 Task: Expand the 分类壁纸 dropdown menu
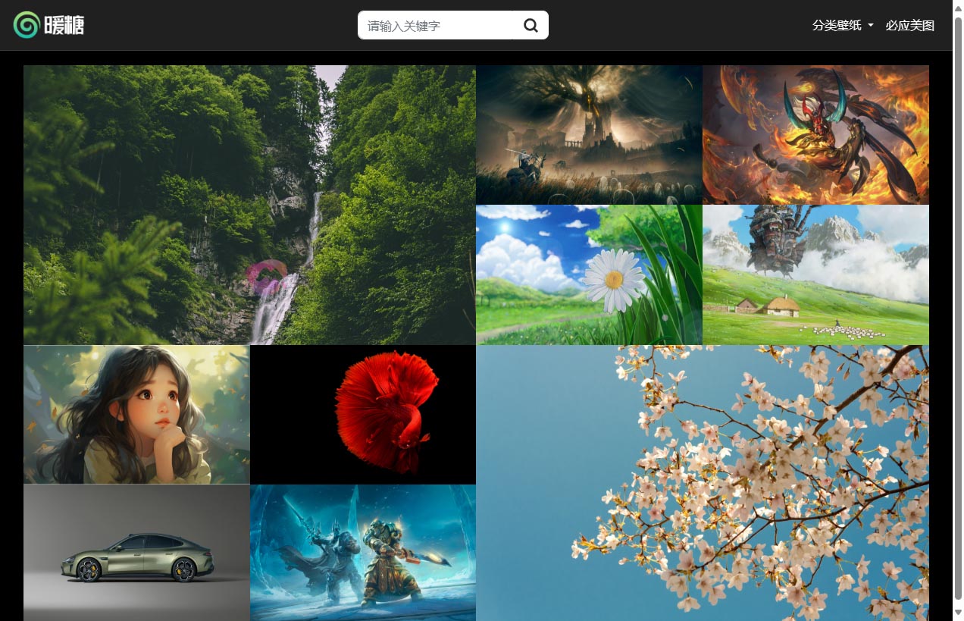coord(837,26)
